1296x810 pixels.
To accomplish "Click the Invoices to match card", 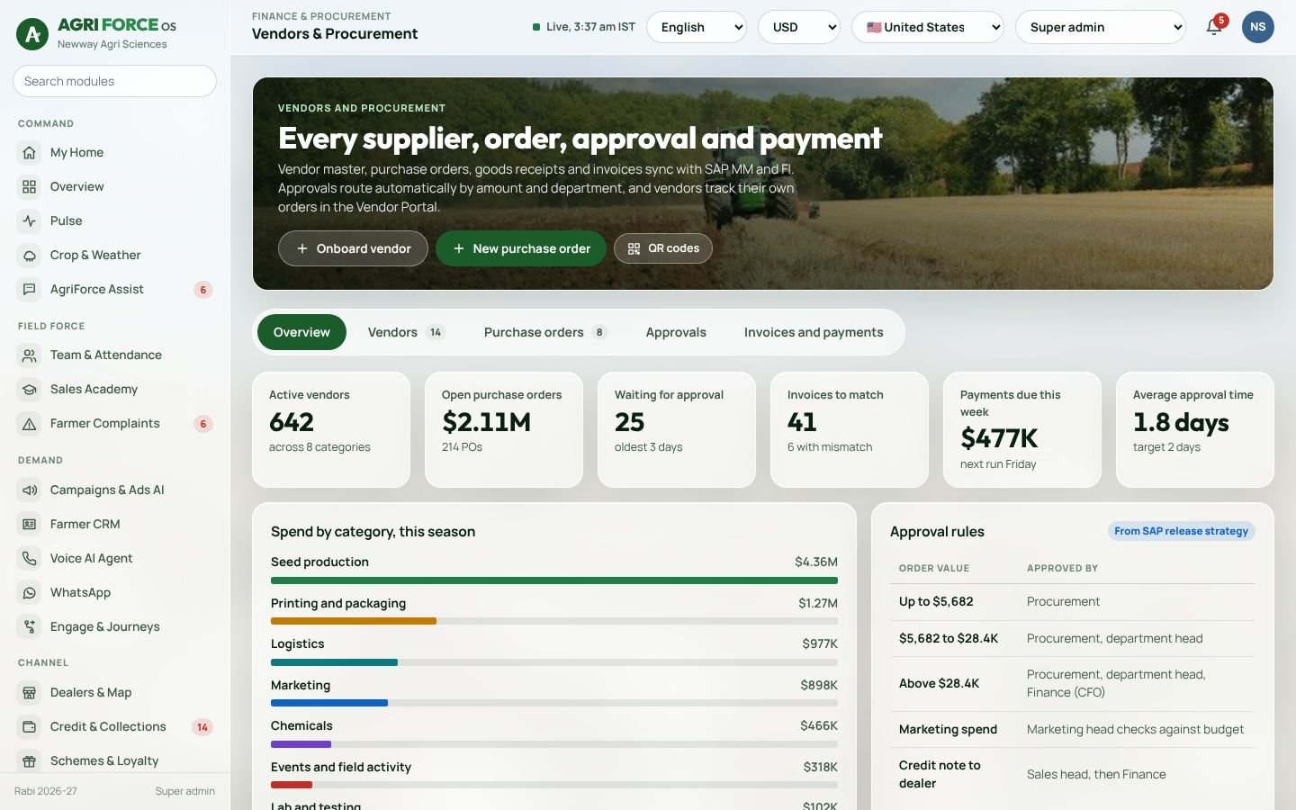I will click(850, 430).
